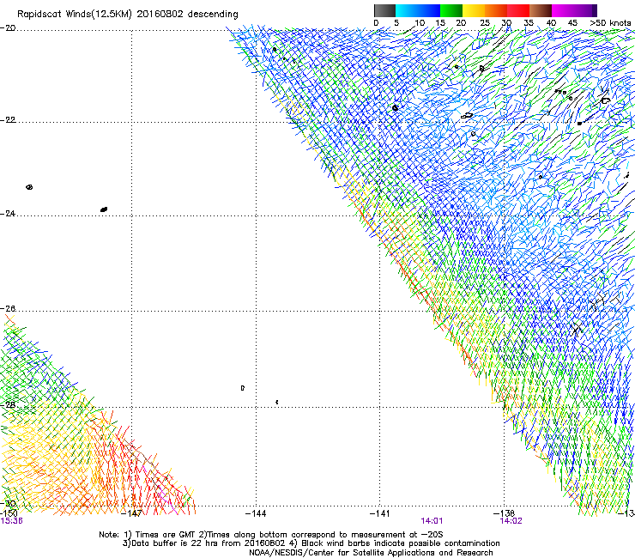This screenshot has width=635, height=558.
Task: Click the cyan 5-10 knots color segment
Action: [407, 10]
